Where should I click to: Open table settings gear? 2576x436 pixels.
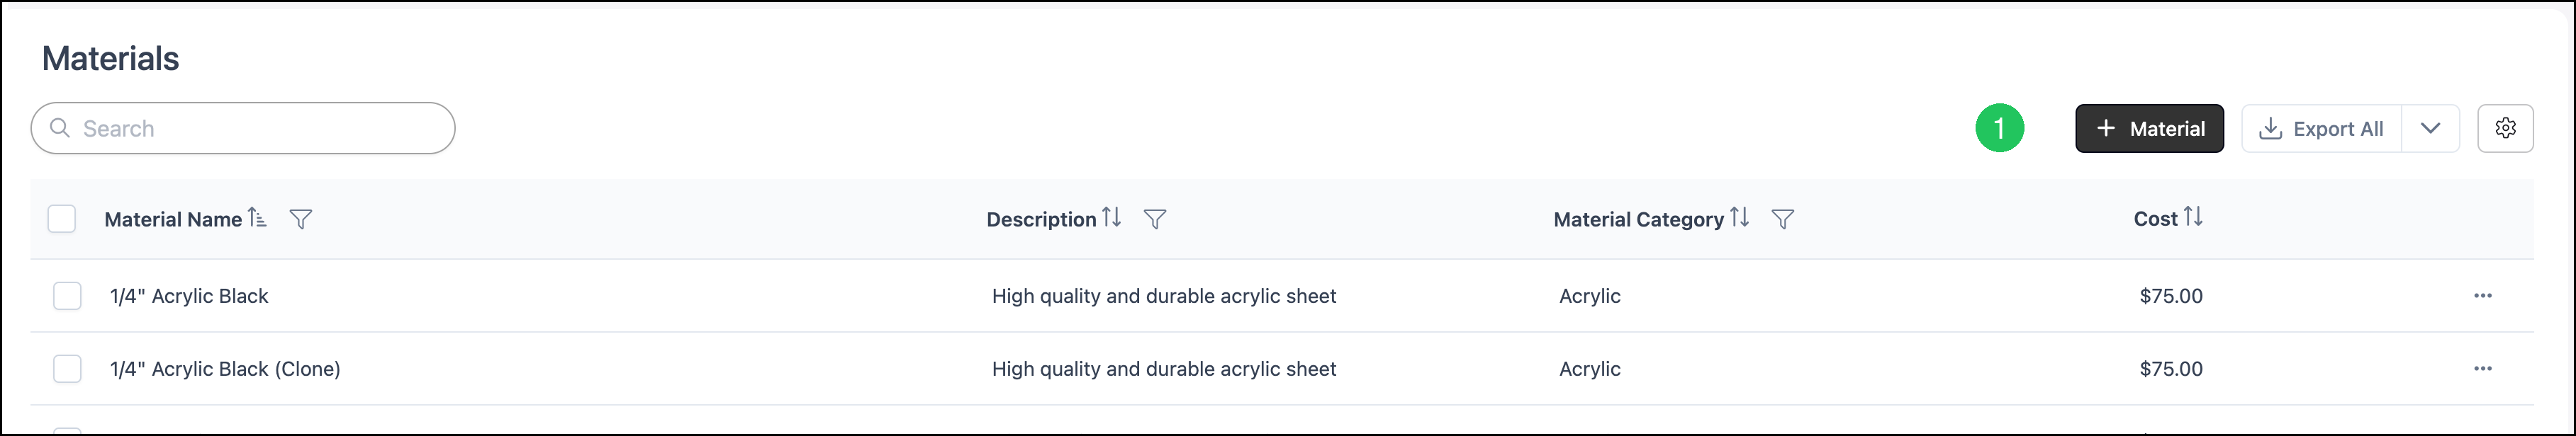click(2505, 127)
